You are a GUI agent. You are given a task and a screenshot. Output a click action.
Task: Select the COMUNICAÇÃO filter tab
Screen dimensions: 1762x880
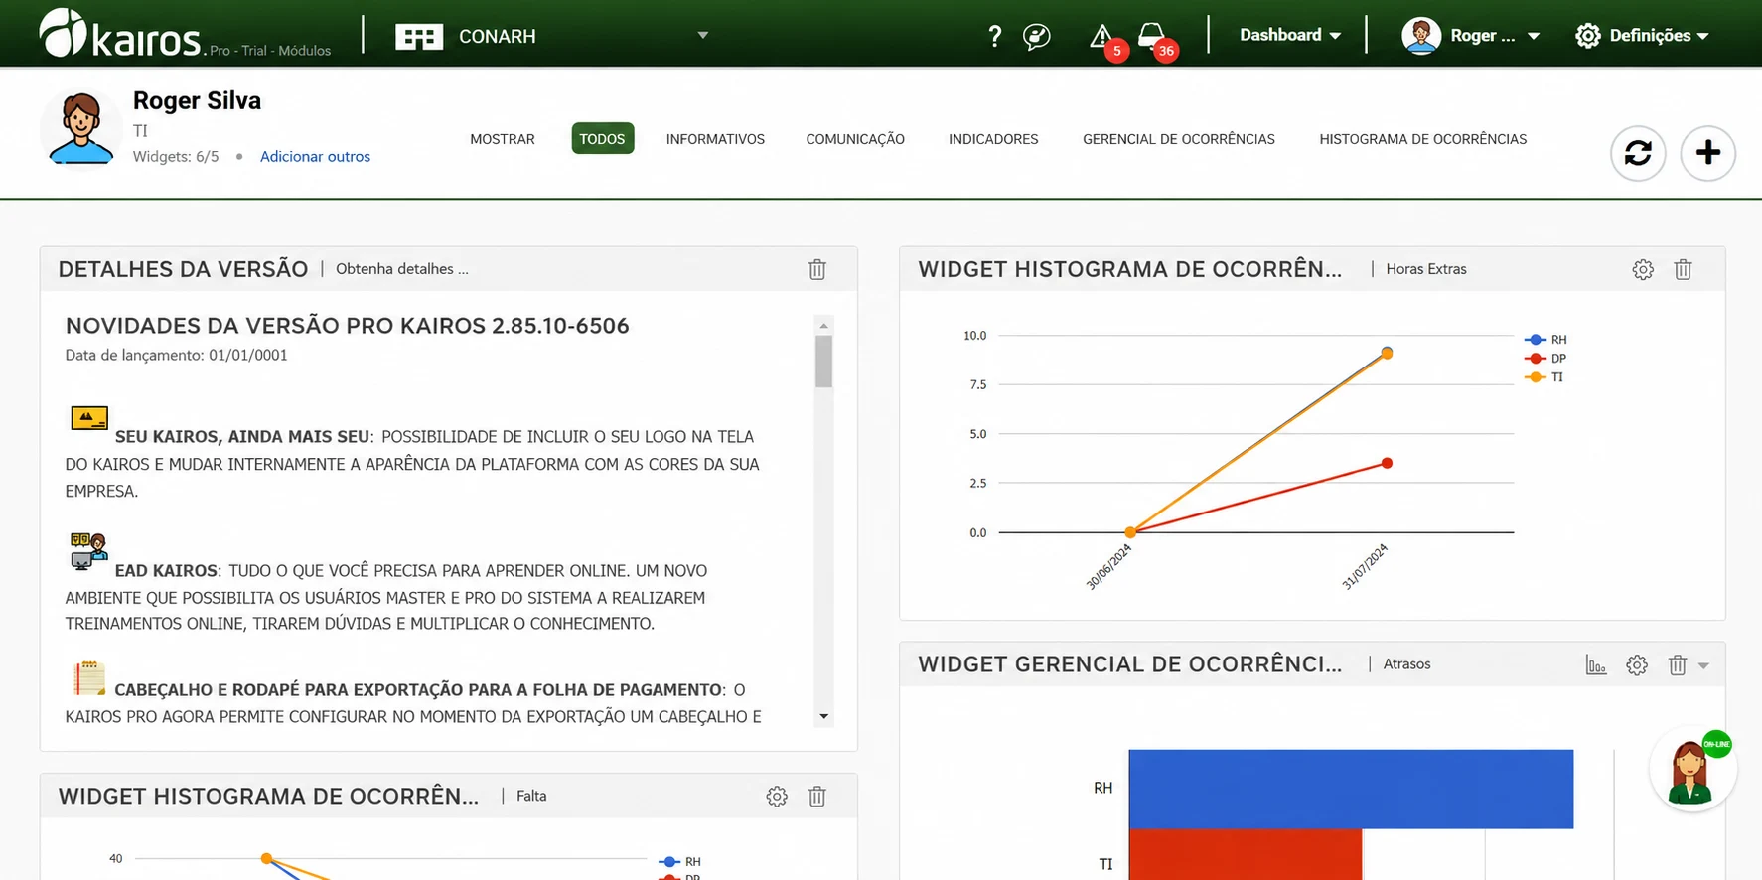tap(855, 139)
